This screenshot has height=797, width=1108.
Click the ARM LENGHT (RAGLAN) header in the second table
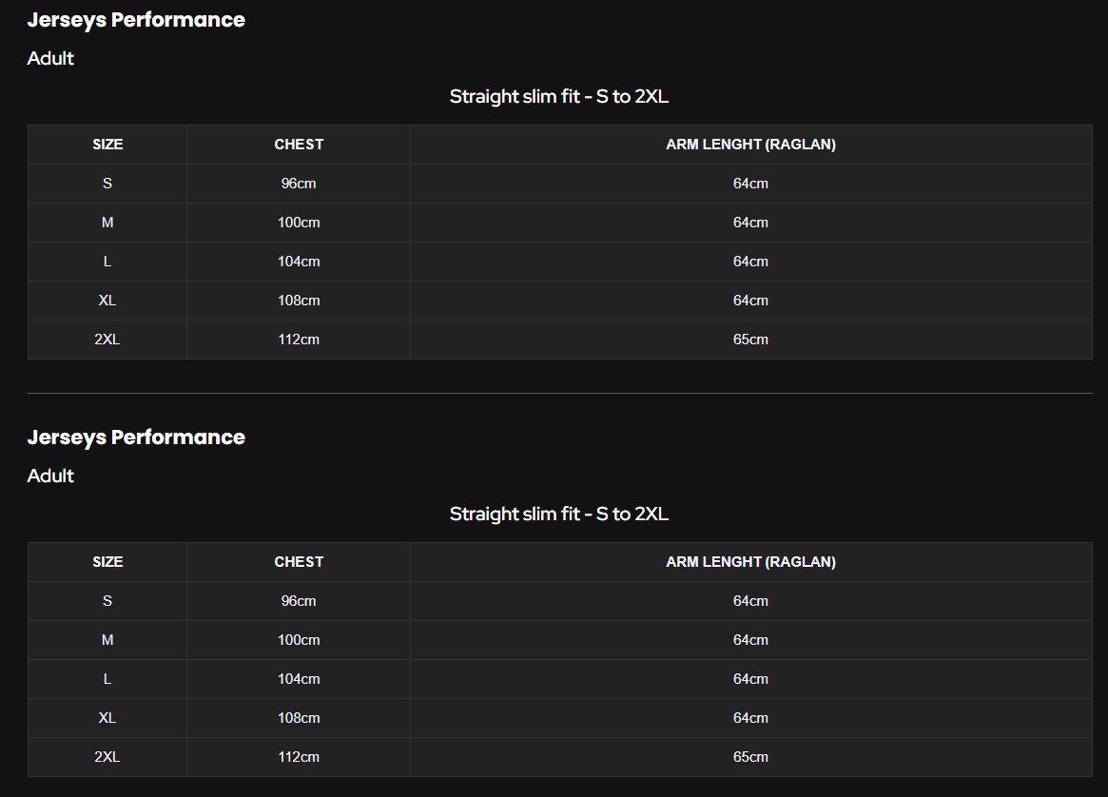click(750, 562)
